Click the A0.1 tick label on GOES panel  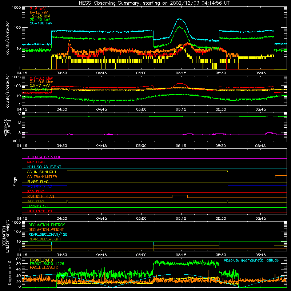[x=17, y=141]
